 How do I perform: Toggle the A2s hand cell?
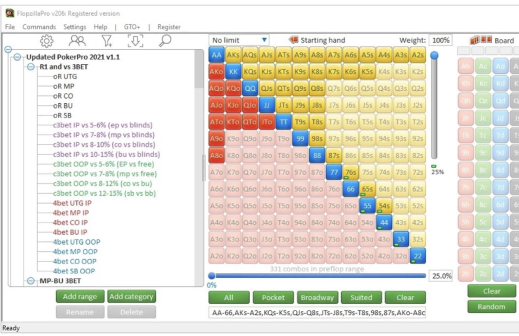pyautogui.click(x=418, y=55)
